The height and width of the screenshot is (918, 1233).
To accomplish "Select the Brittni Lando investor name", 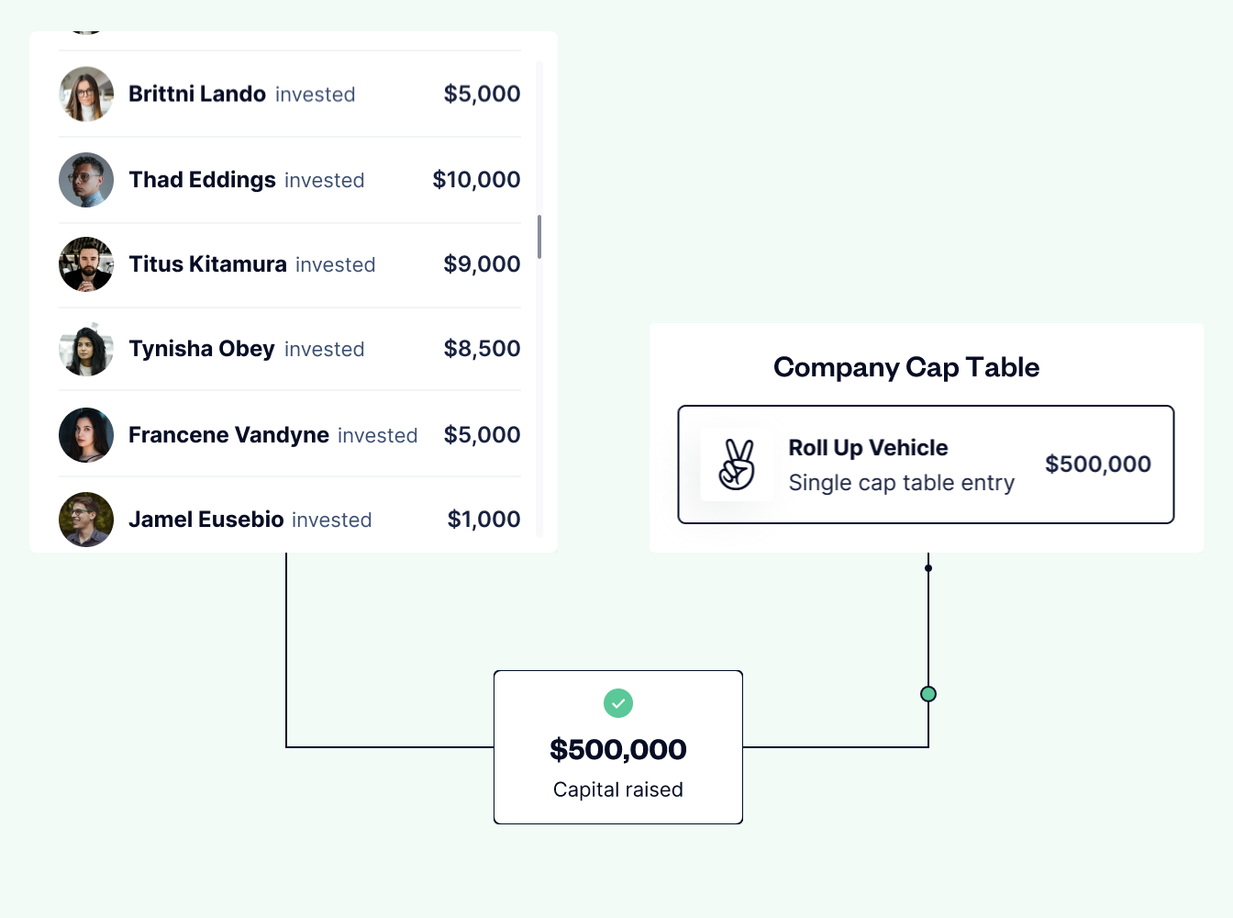I will [x=197, y=94].
